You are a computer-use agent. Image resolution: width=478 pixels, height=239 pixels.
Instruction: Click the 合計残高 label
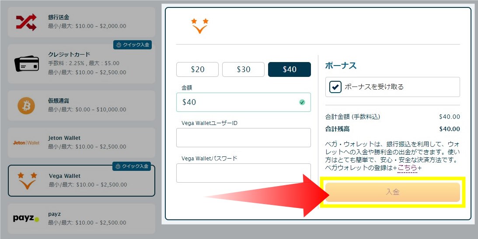(x=338, y=129)
